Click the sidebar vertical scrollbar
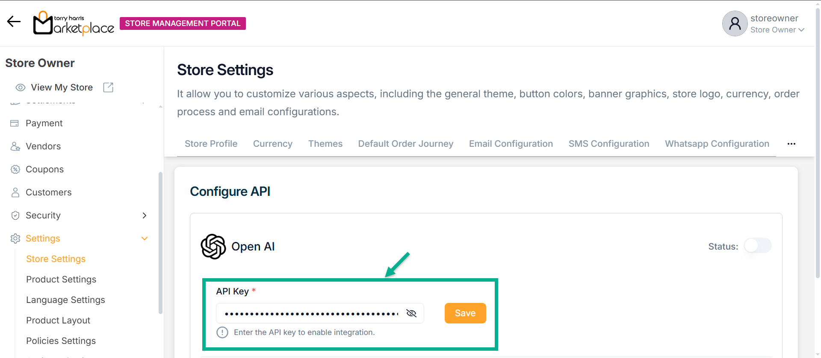Viewport: 821px width, 358px height. pos(160,243)
